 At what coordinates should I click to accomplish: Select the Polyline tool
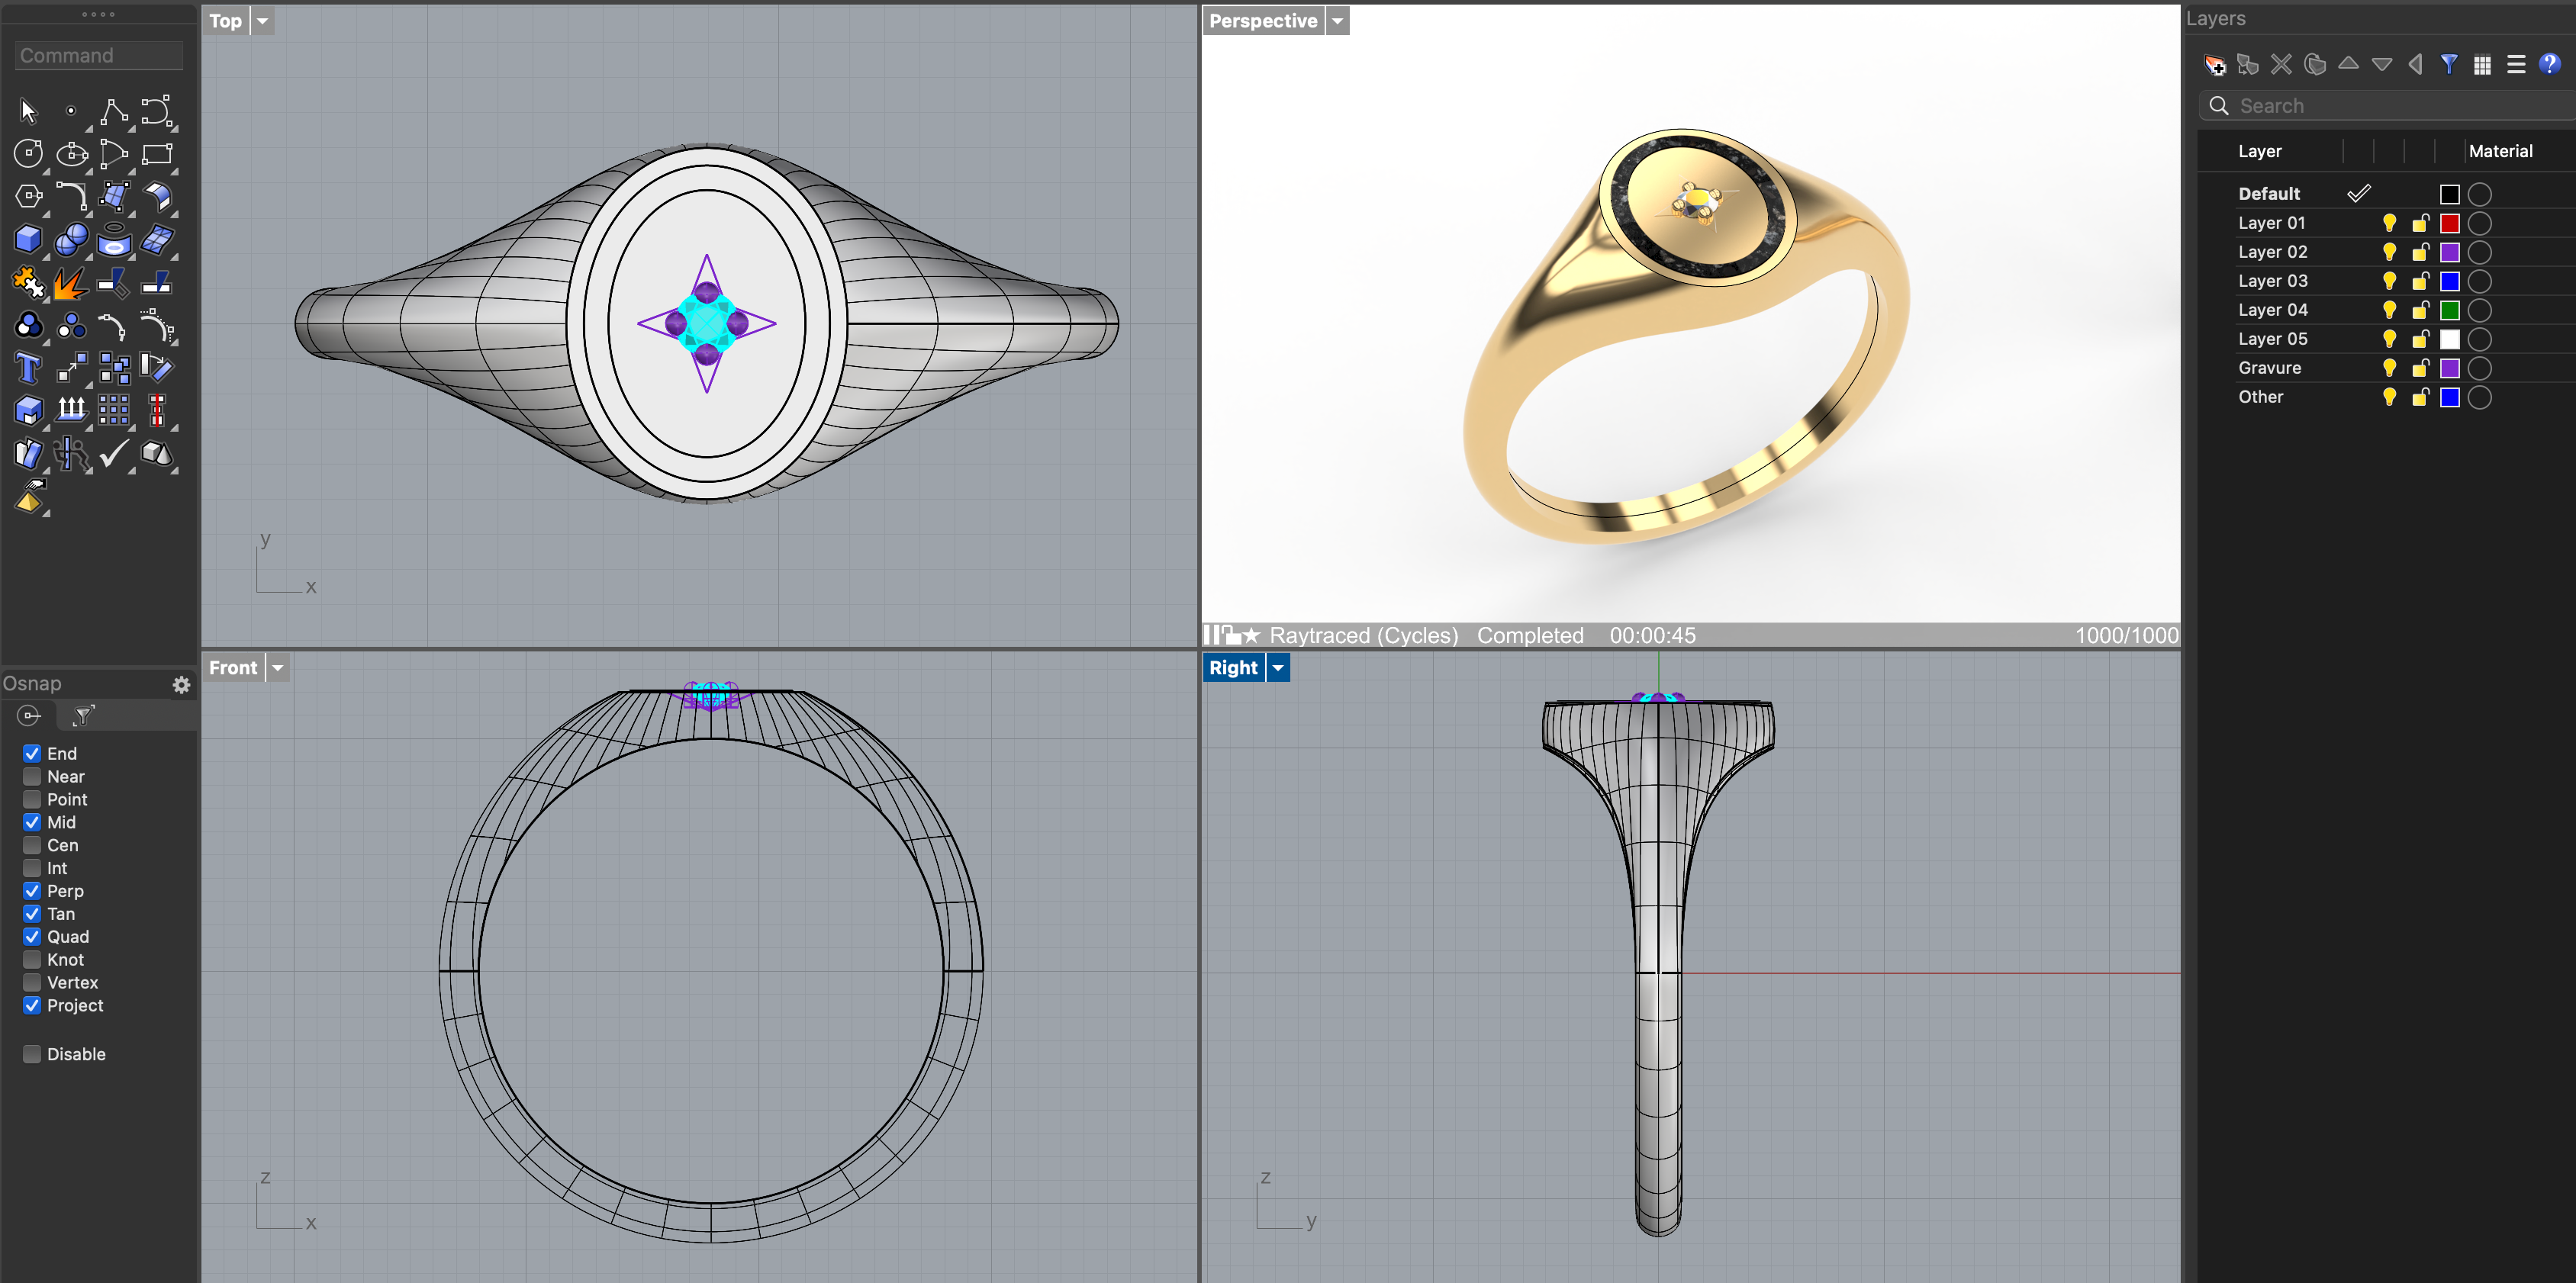click(x=114, y=111)
